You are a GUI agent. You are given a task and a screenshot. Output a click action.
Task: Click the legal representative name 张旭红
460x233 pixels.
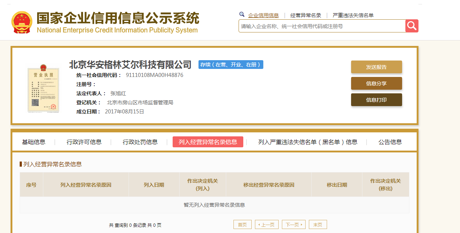tap(118, 93)
